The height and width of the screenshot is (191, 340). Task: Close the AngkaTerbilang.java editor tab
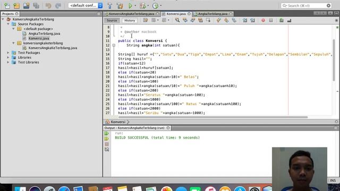click(231, 14)
